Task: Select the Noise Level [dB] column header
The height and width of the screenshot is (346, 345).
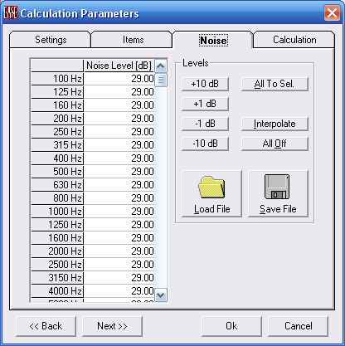Action: click(119, 66)
